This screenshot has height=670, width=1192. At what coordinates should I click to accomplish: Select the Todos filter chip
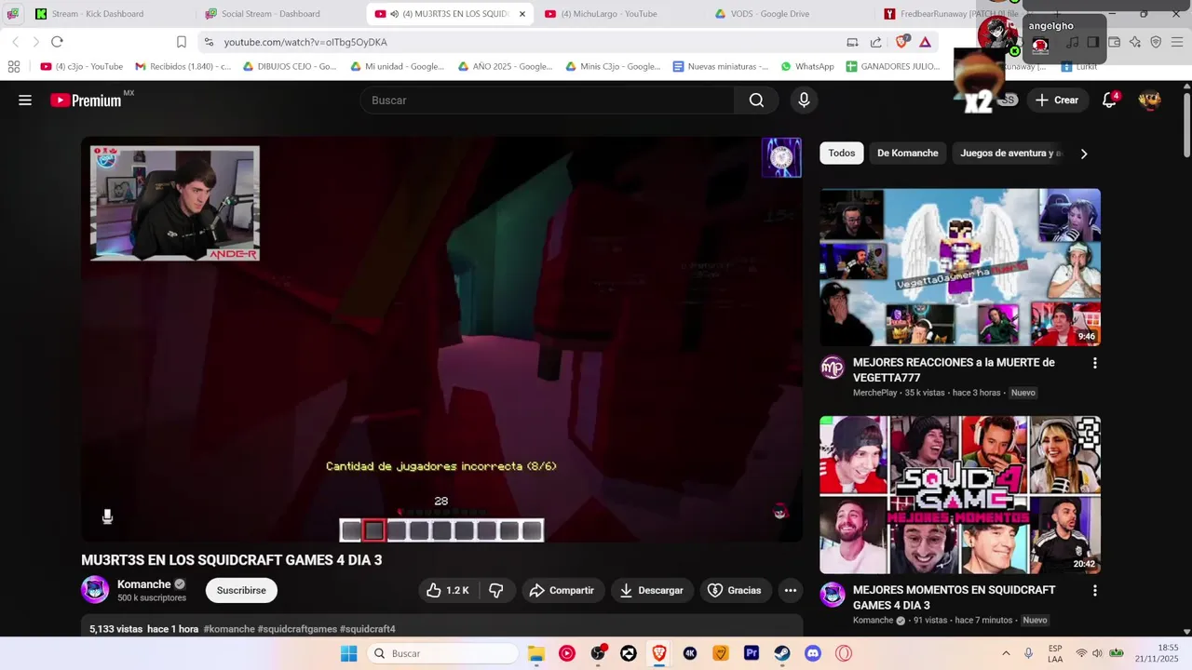pyautogui.click(x=842, y=154)
